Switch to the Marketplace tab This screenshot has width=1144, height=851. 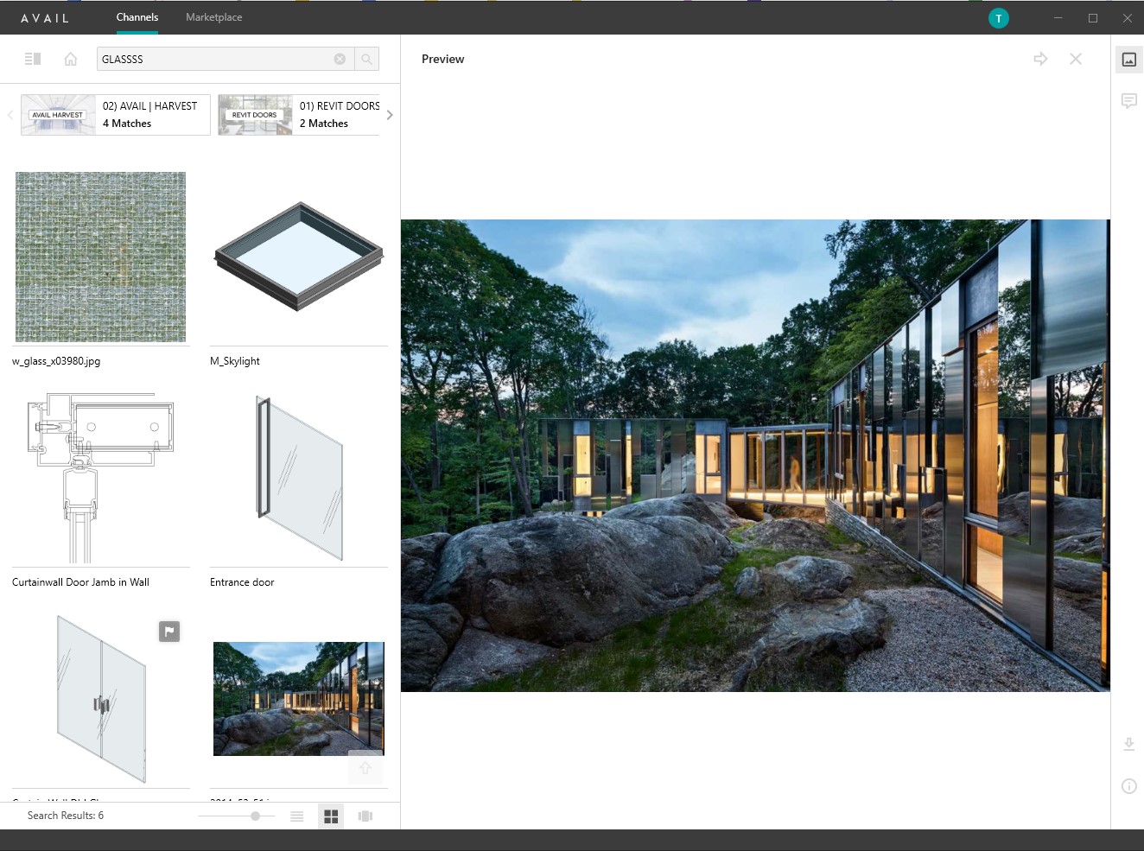213,16
